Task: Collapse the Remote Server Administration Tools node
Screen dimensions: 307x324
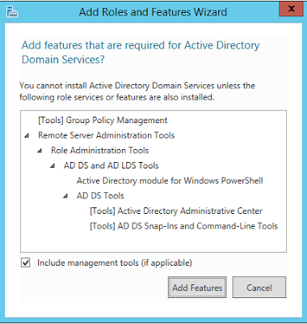Action: 27,135
